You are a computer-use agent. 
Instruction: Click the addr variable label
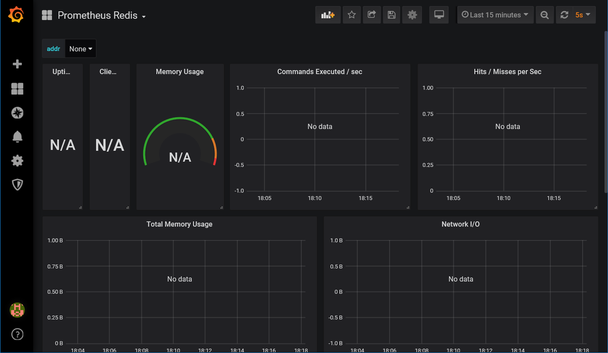click(53, 49)
